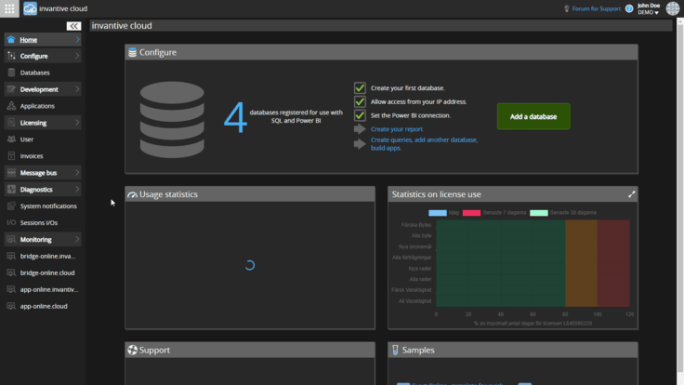Screen dimensions: 684x385
Task: Toggle the blue Idag legend swatch
Action: [x=438, y=213]
